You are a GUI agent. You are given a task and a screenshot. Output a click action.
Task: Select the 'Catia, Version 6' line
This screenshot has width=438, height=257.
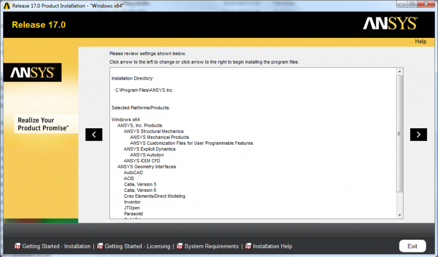pyautogui.click(x=140, y=190)
